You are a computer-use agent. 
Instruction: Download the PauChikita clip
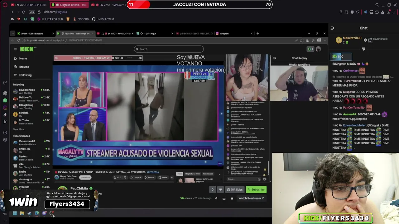tap(224, 198)
